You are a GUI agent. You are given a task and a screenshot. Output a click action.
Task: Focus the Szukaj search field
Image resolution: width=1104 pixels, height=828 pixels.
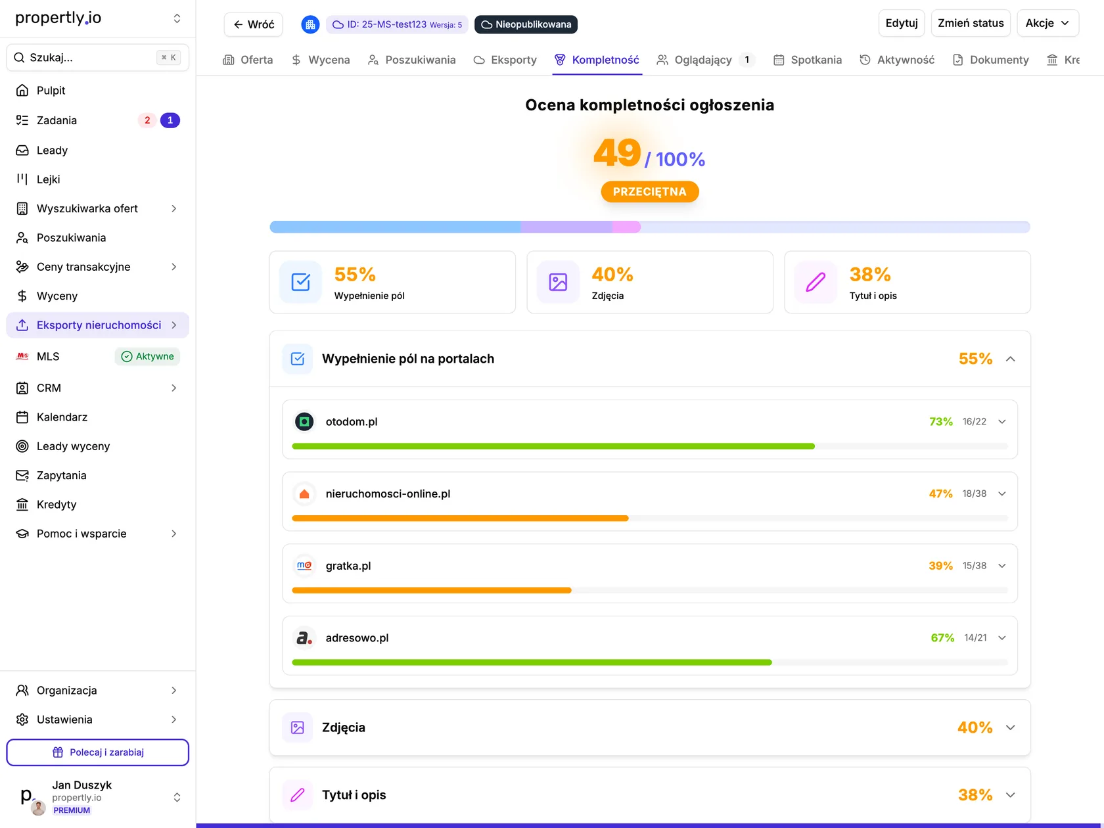pos(98,57)
